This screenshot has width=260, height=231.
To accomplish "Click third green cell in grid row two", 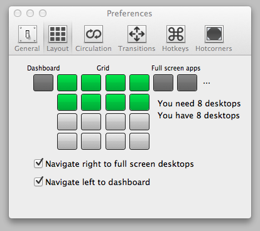I will pos(116,102).
